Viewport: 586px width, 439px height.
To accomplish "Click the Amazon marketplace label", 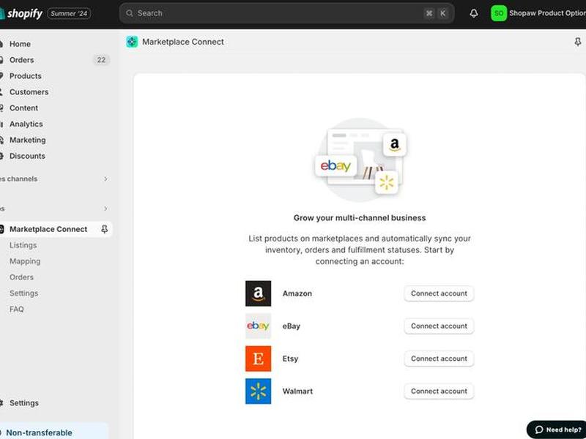I will pos(297,294).
